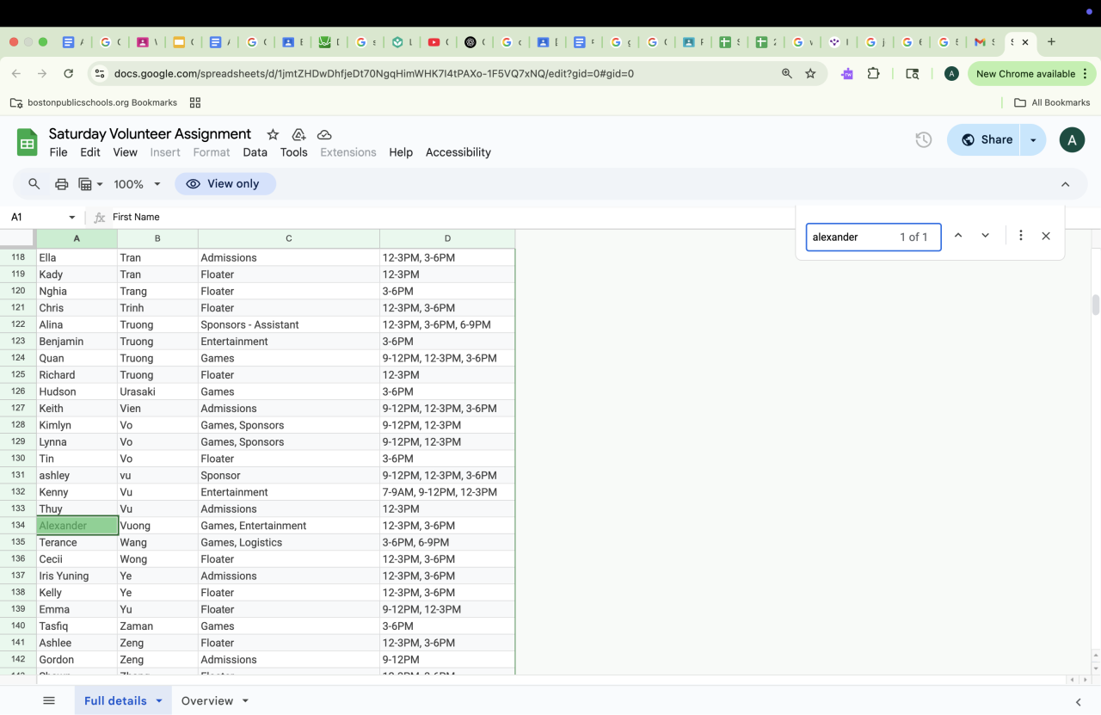Image resolution: width=1101 pixels, height=715 pixels.
Task: Click the search magnifier in Sheets toolbar
Action: tap(34, 184)
